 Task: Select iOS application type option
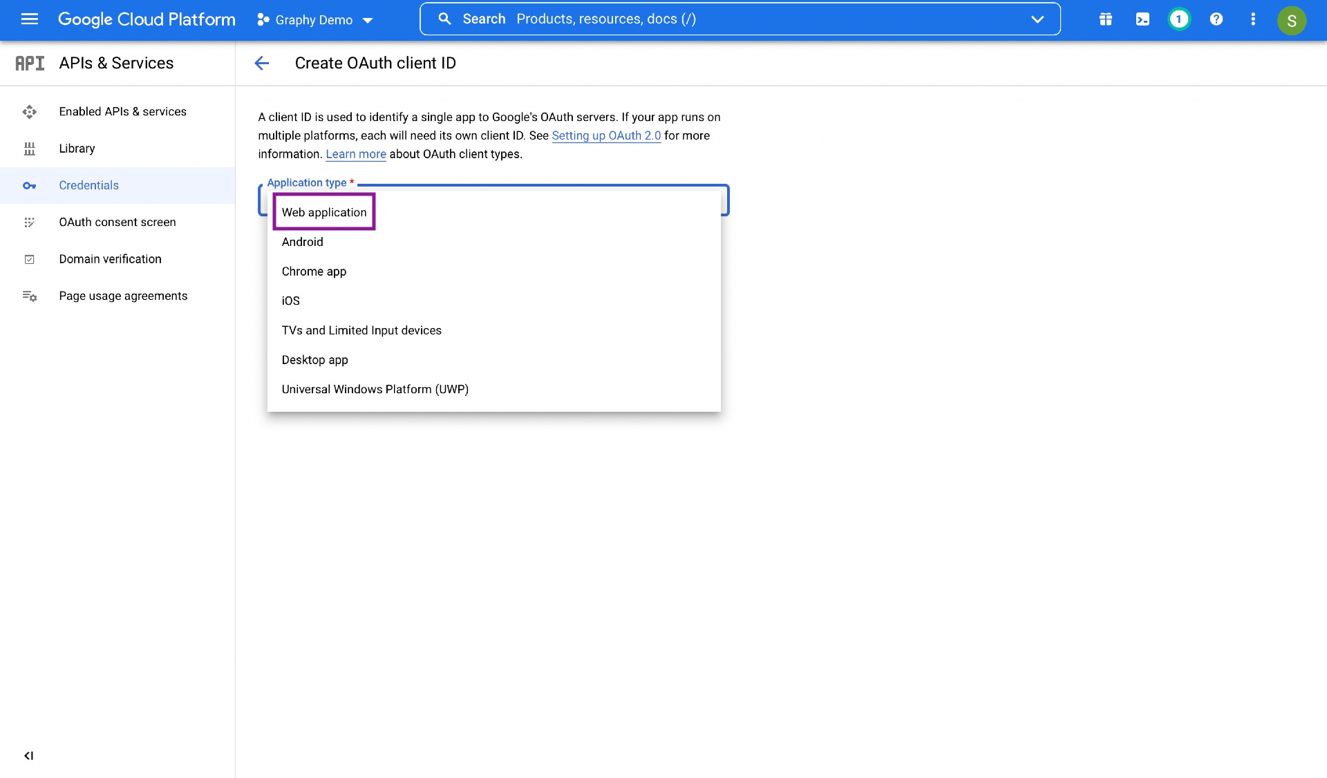(291, 300)
